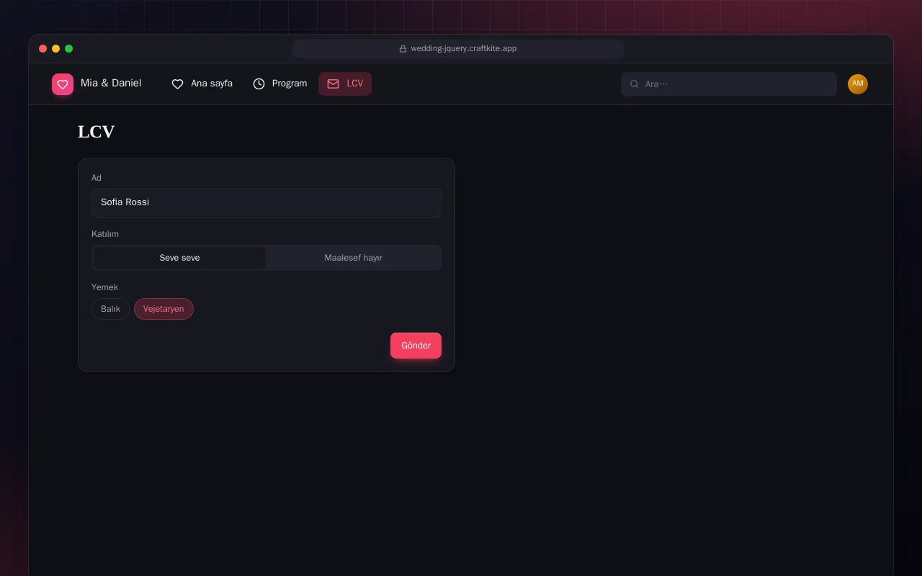The width and height of the screenshot is (922, 576).
Task: Click the Yemek label
Action: (104, 287)
